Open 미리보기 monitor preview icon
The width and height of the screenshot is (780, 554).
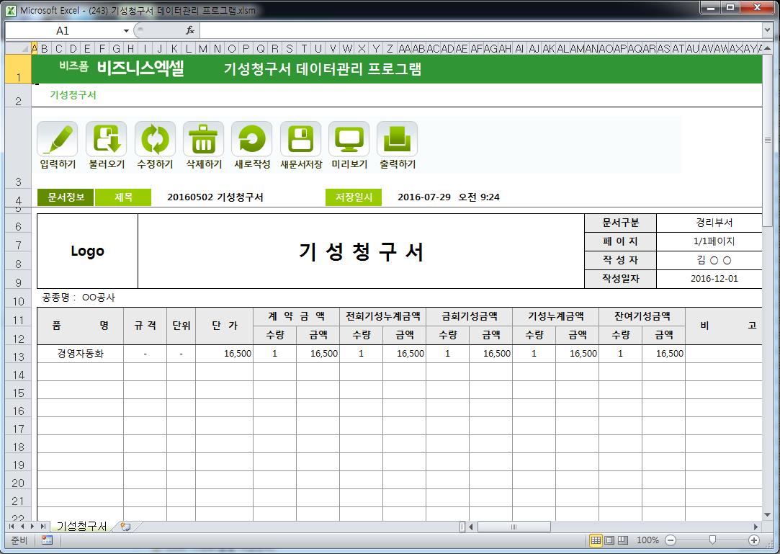click(349, 138)
